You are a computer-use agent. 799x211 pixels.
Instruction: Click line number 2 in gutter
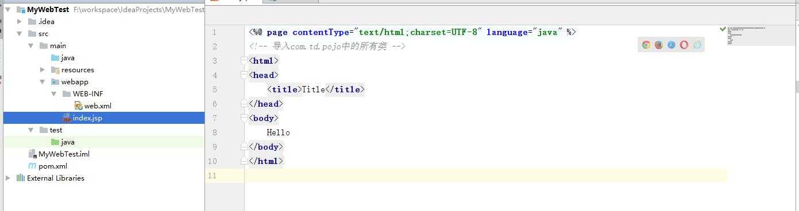coord(214,46)
